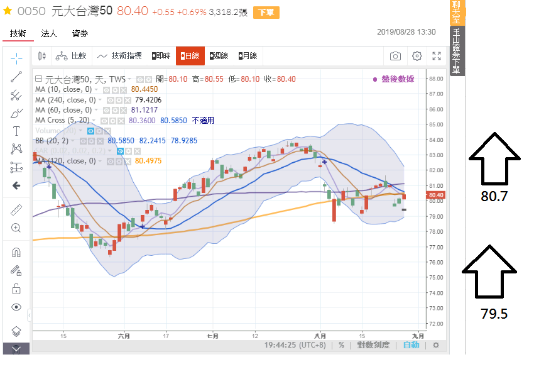Take a chart snapshot with camera icon

pyautogui.click(x=395, y=56)
